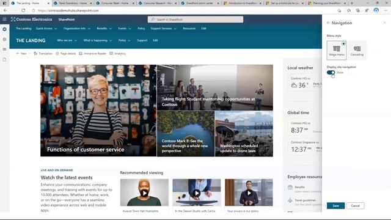Close the Retail Operations browser tab

coord(91,3)
